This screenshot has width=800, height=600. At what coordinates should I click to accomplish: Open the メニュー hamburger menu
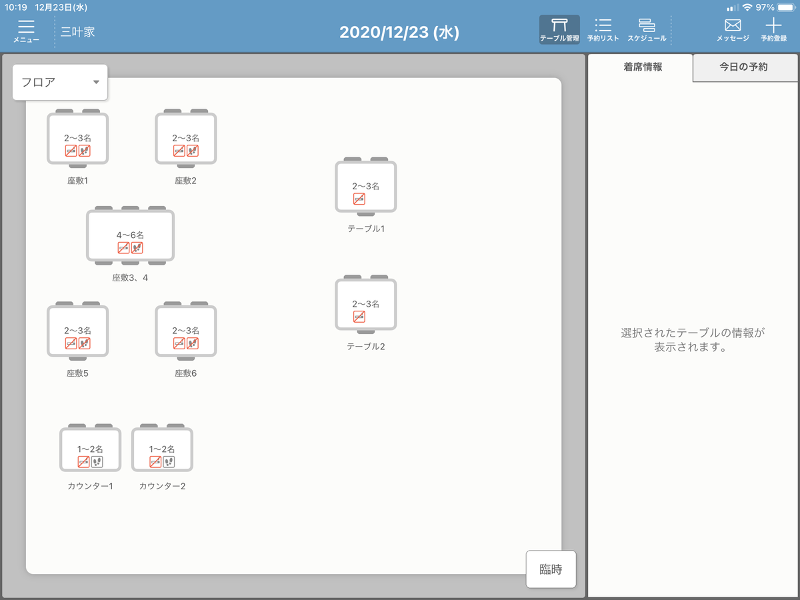[26, 31]
